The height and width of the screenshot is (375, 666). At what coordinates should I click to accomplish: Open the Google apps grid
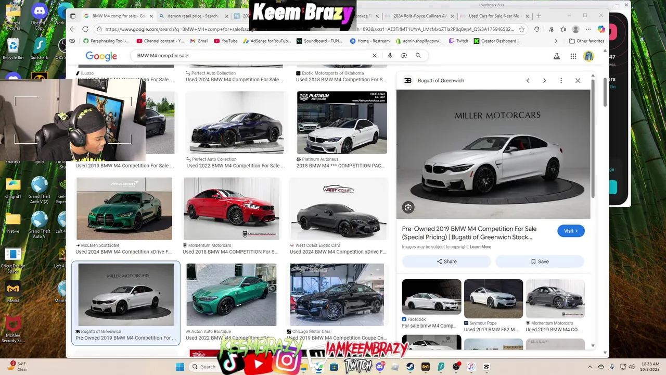[x=573, y=56]
